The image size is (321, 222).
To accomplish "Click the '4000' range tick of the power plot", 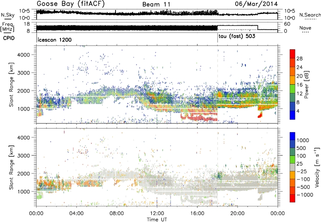I will pos(23,55).
